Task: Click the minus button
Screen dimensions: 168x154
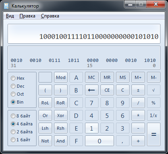Action: (138, 128)
